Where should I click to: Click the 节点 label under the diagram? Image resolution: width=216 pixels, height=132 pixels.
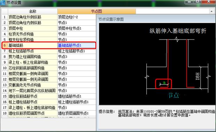[x=174, y=95]
